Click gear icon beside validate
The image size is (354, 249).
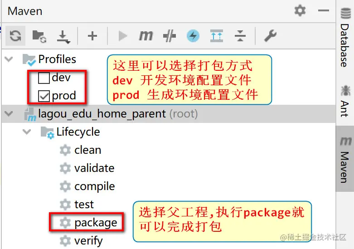[x=65, y=168]
